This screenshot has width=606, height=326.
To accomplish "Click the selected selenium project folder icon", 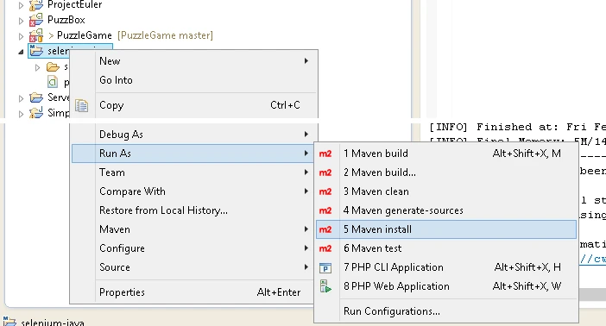I will [36, 51].
